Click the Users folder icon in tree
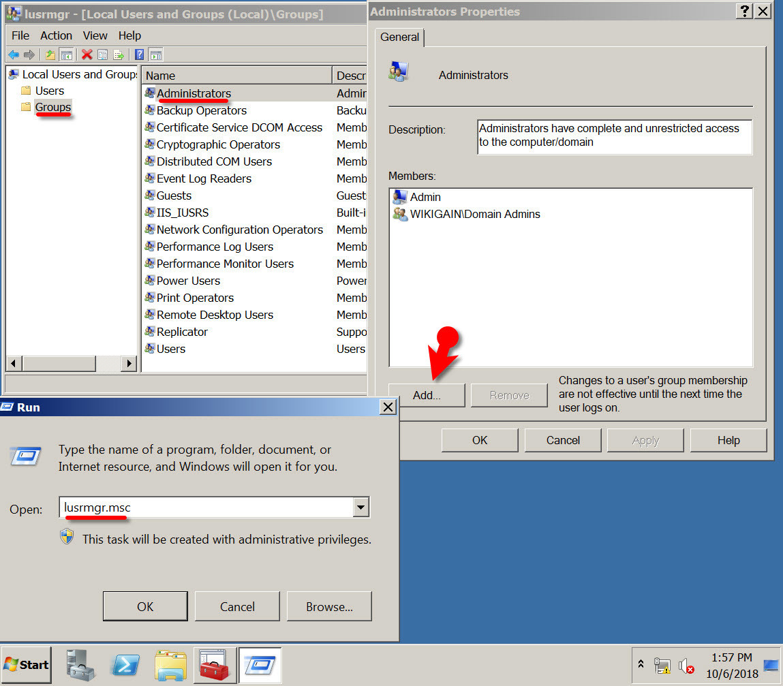Image resolution: width=783 pixels, height=686 pixels. tap(26, 91)
